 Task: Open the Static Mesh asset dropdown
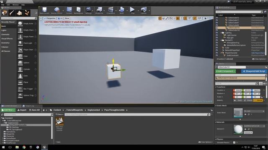pyautogui.click(x=254, y=111)
